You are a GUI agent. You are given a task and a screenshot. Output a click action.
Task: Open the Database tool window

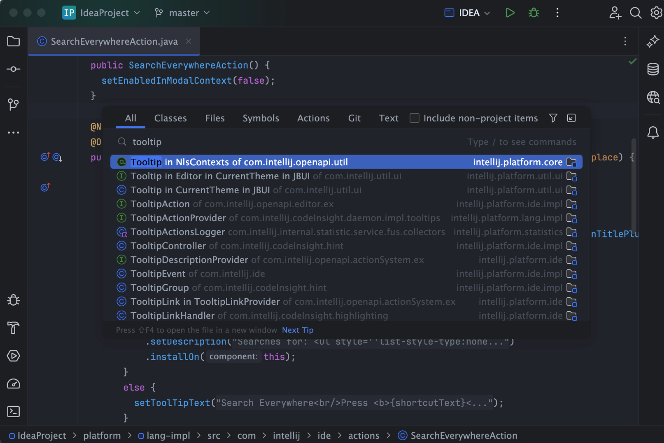(653, 69)
